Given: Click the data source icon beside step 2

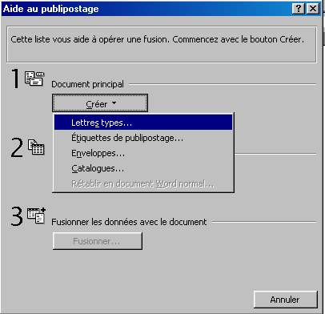Looking at the screenshot, I should (x=36, y=147).
